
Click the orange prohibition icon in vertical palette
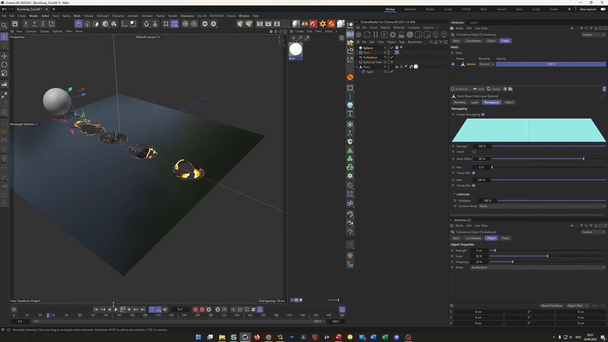pos(350,77)
